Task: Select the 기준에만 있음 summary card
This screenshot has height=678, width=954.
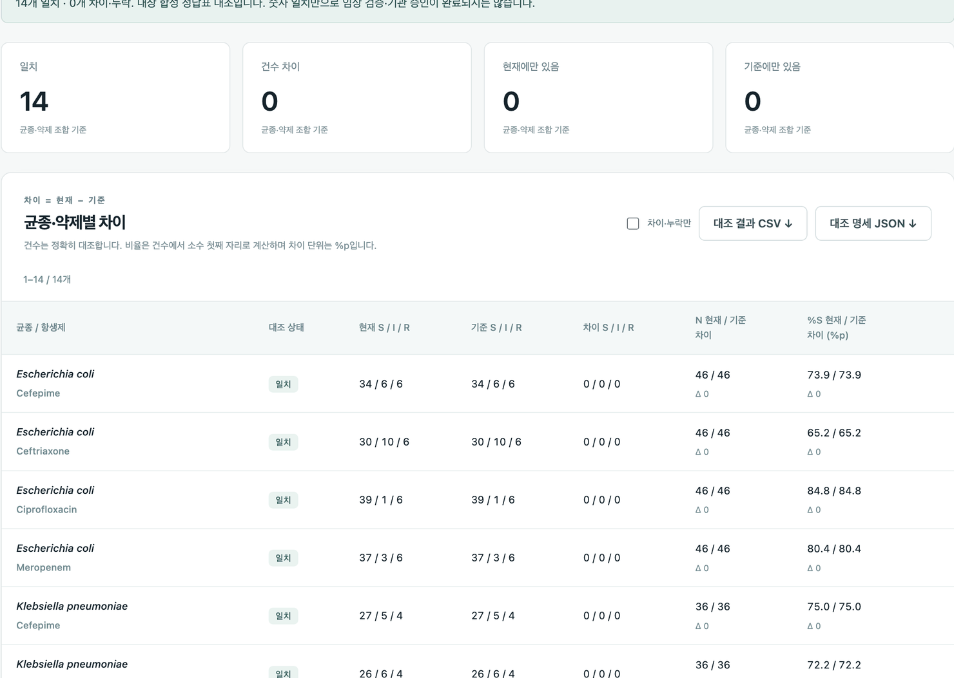Action: click(840, 98)
